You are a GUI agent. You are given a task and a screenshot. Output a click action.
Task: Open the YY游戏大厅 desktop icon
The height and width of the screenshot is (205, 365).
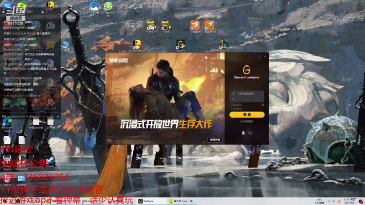point(151,27)
